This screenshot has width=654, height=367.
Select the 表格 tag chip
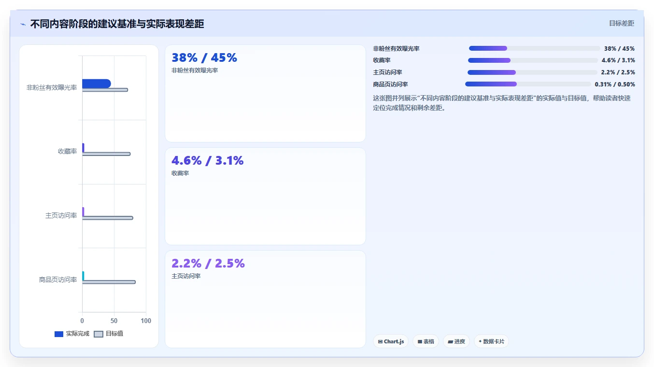pos(426,341)
